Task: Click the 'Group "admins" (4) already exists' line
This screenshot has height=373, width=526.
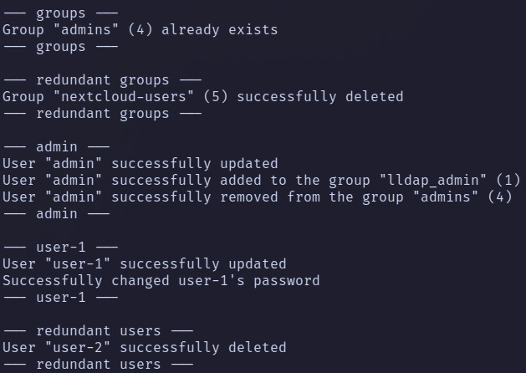Action: click(x=140, y=29)
